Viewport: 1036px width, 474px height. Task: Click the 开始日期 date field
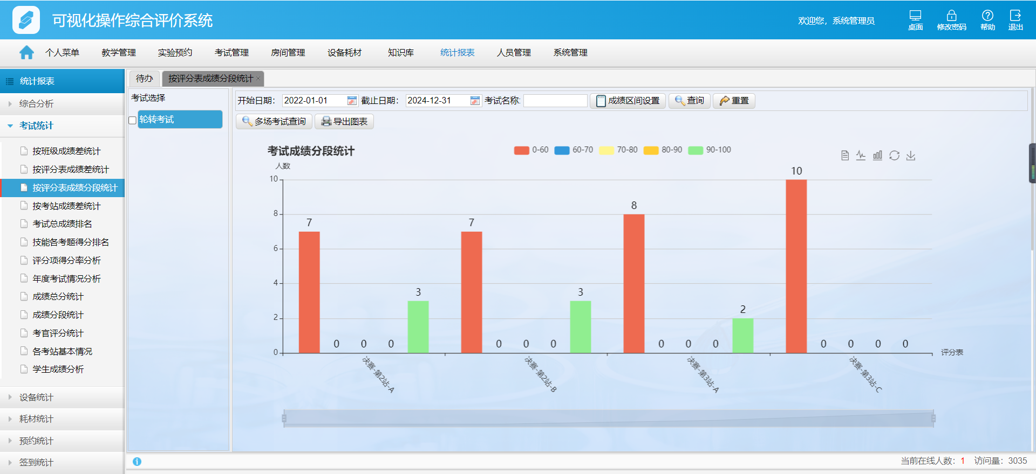coord(315,101)
